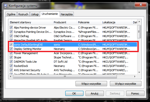Disable the O&O Defrag startup entry
This screenshot has height=102, width=150.
click(11, 36)
